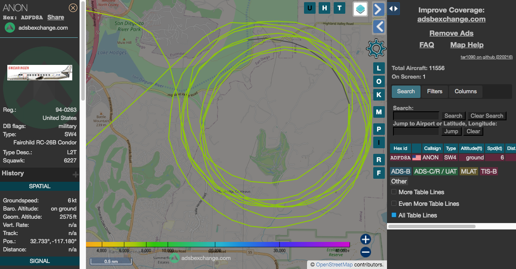This screenshot has height=269, width=516.
Task: Sort table by Type column
Action: tap(451, 148)
